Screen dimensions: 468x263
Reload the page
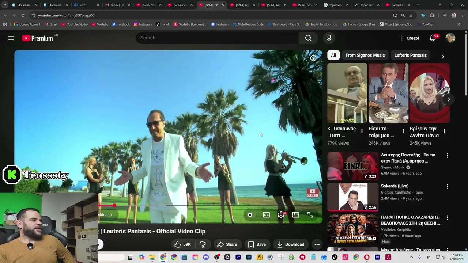(23, 15)
